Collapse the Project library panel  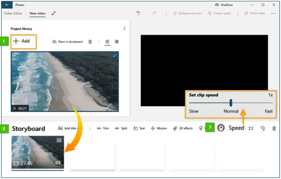click(x=125, y=29)
